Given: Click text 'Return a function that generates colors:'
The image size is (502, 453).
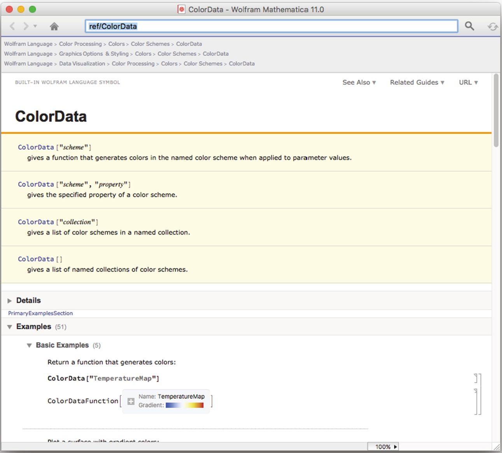Looking at the screenshot, I should pos(112,362).
